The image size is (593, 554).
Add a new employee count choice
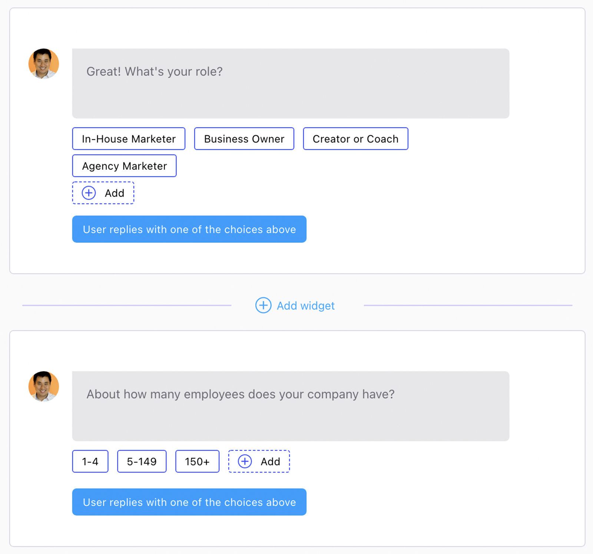pyautogui.click(x=259, y=461)
